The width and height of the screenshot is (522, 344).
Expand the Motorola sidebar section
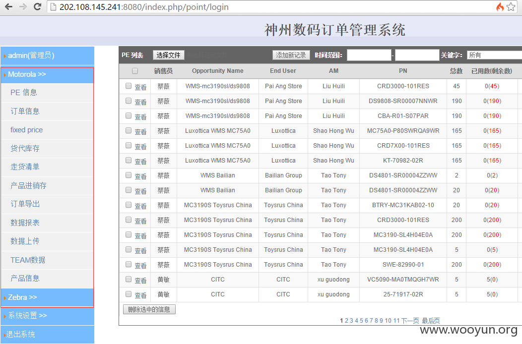47,74
